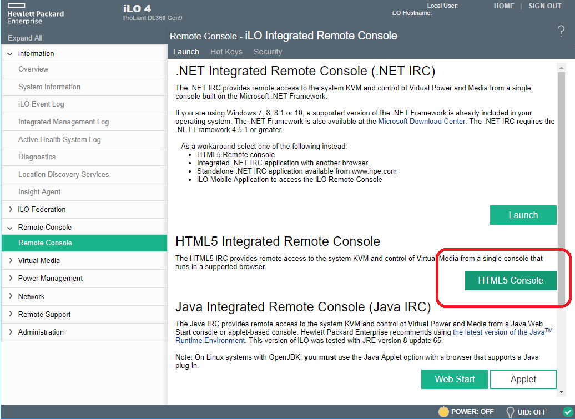The image size is (575, 419).
Task: Open Diagnostics page
Action: 84,157
